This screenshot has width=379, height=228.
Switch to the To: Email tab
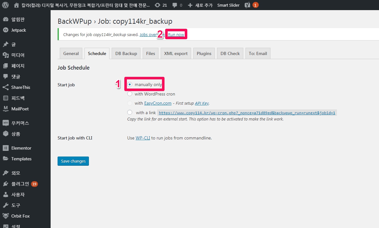[x=258, y=53]
